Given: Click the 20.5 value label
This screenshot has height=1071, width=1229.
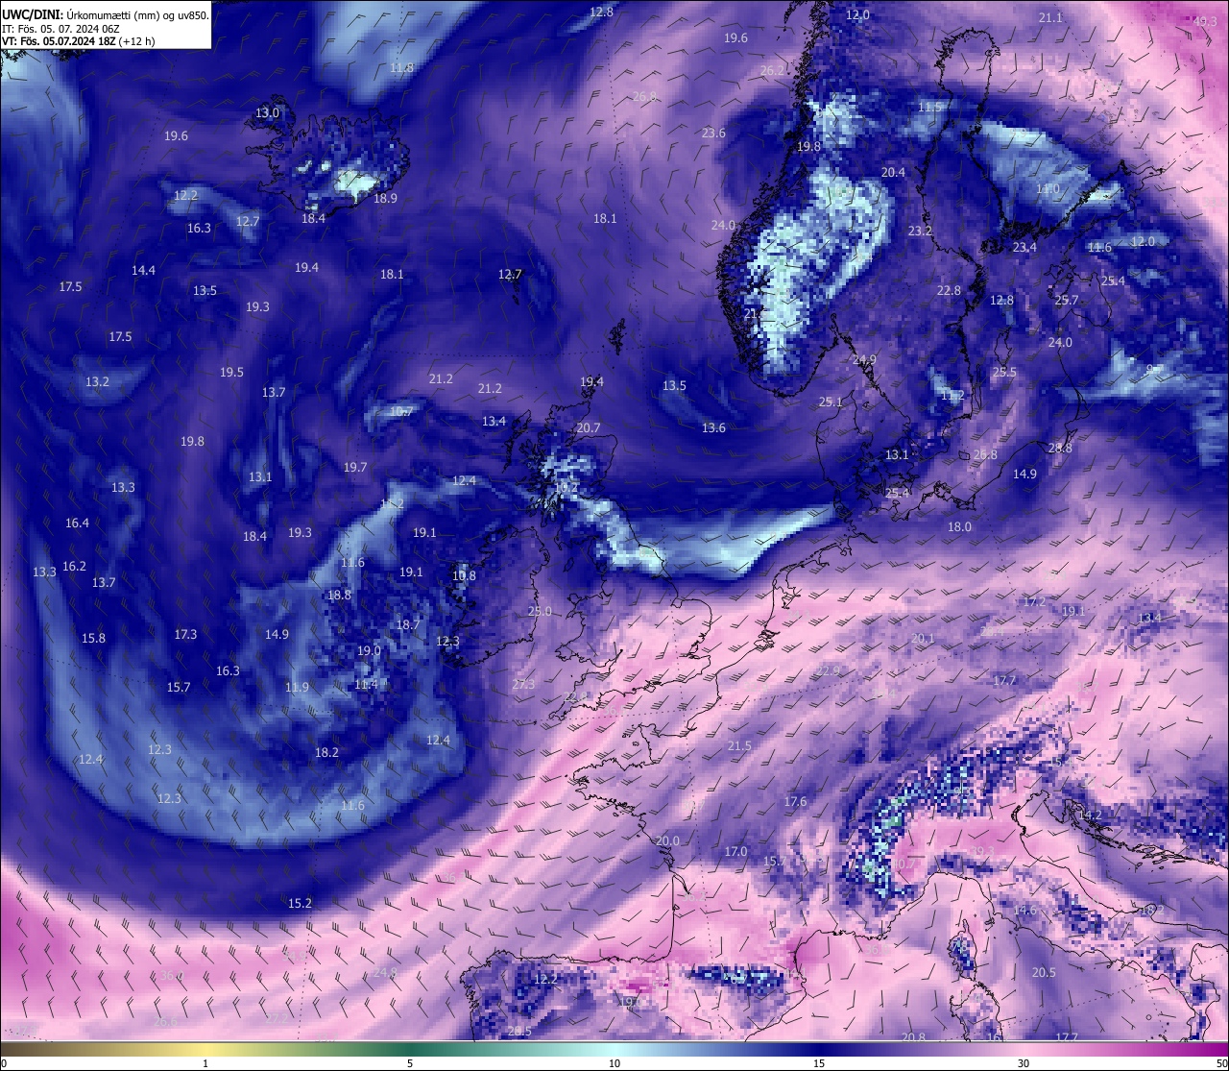Looking at the screenshot, I should click(x=1044, y=973).
